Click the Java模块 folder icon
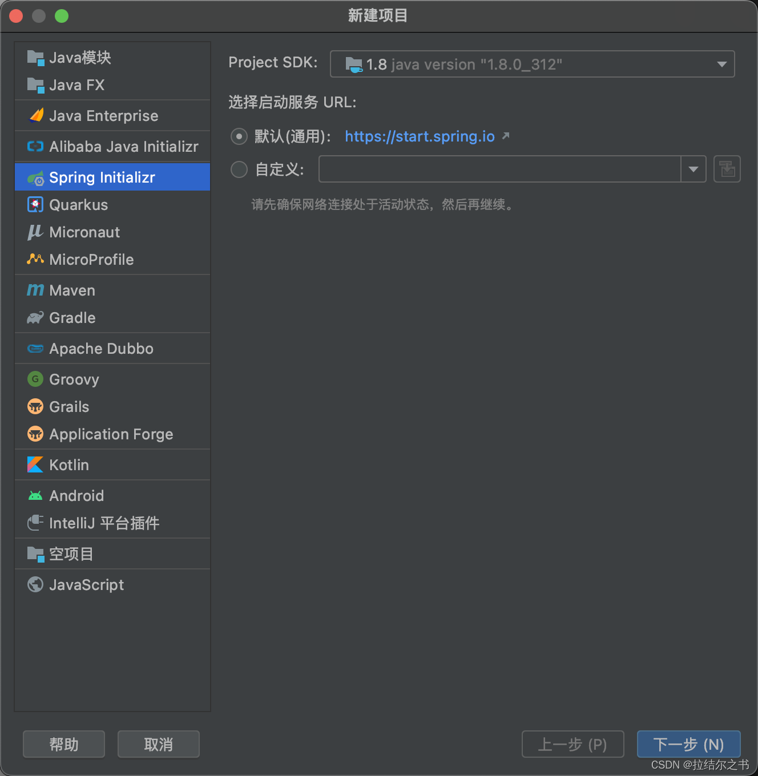The width and height of the screenshot is (758, 776). (35, 58)
